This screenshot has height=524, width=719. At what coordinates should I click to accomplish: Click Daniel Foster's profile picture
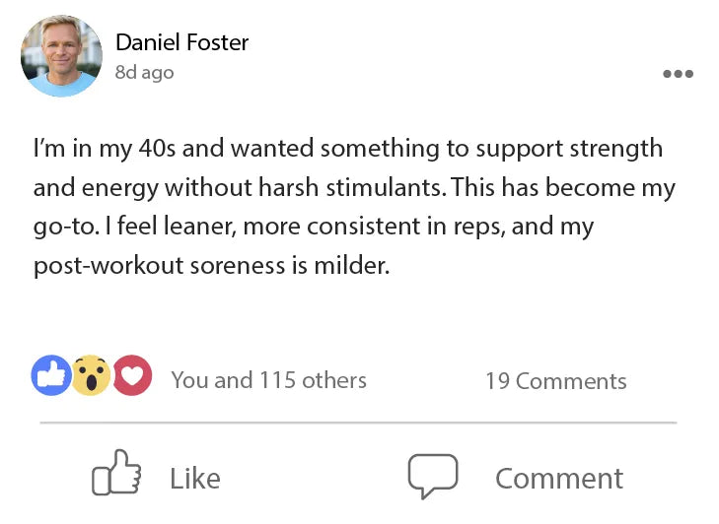[61, 56]
